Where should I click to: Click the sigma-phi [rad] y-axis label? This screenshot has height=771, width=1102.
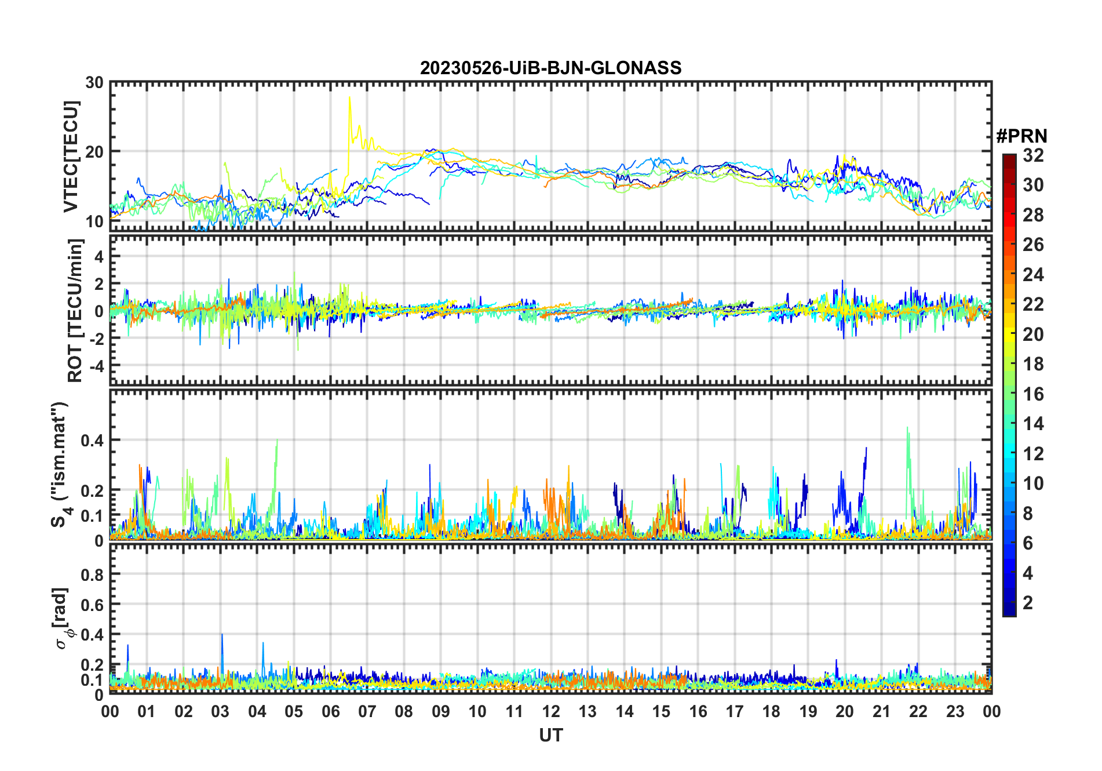point(63,619)
